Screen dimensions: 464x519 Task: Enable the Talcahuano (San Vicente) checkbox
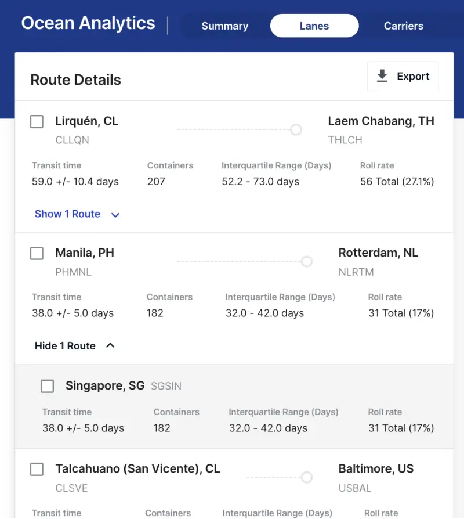coord(37,469)
